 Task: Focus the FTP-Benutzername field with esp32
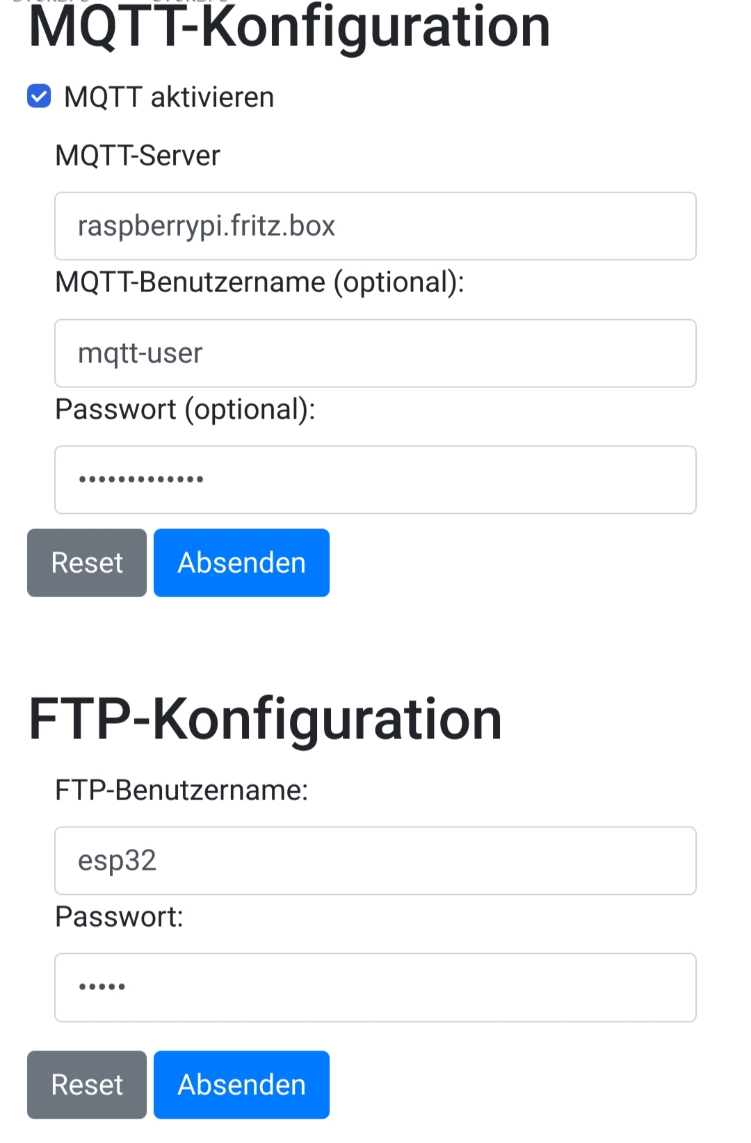[375, 861]
